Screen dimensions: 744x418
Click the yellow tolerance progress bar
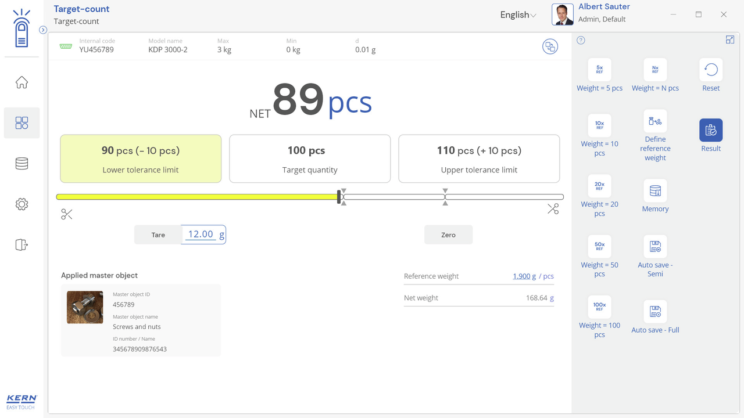198,197
